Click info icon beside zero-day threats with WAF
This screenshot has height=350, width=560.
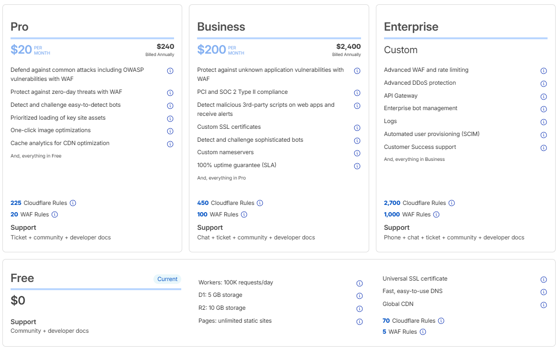[x=170, y=93]
